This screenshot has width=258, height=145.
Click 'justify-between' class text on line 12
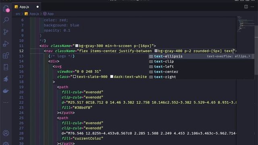(135, 51)
